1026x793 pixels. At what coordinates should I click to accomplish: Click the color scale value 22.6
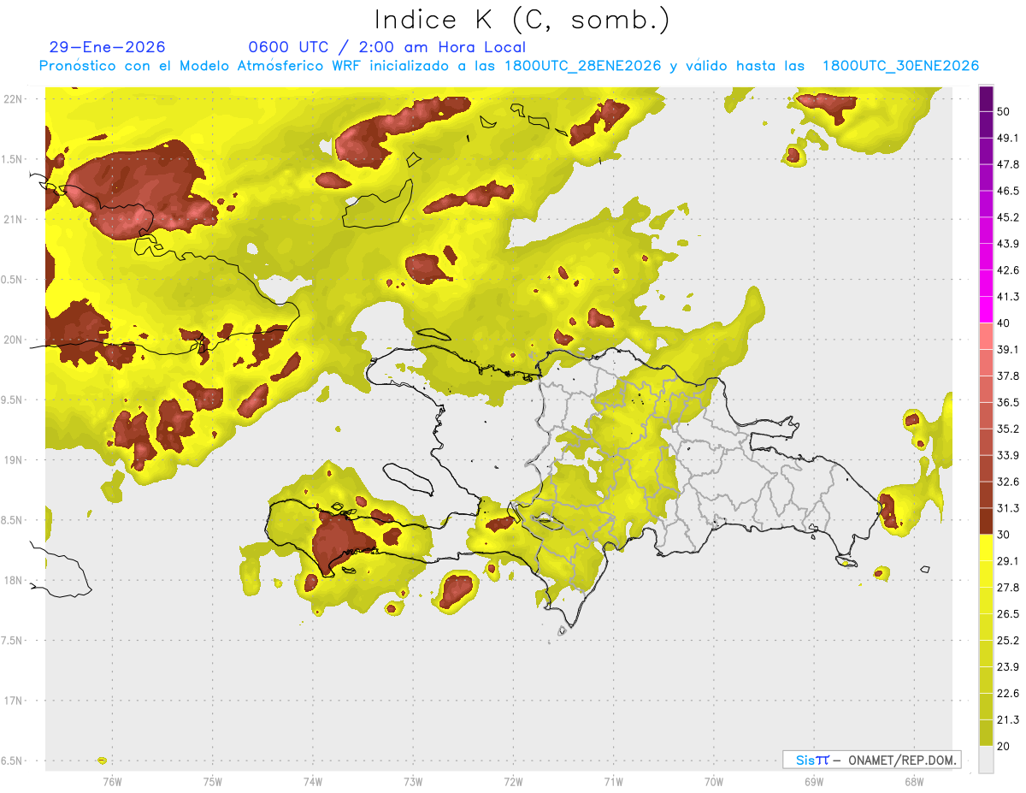[1008, 694]
